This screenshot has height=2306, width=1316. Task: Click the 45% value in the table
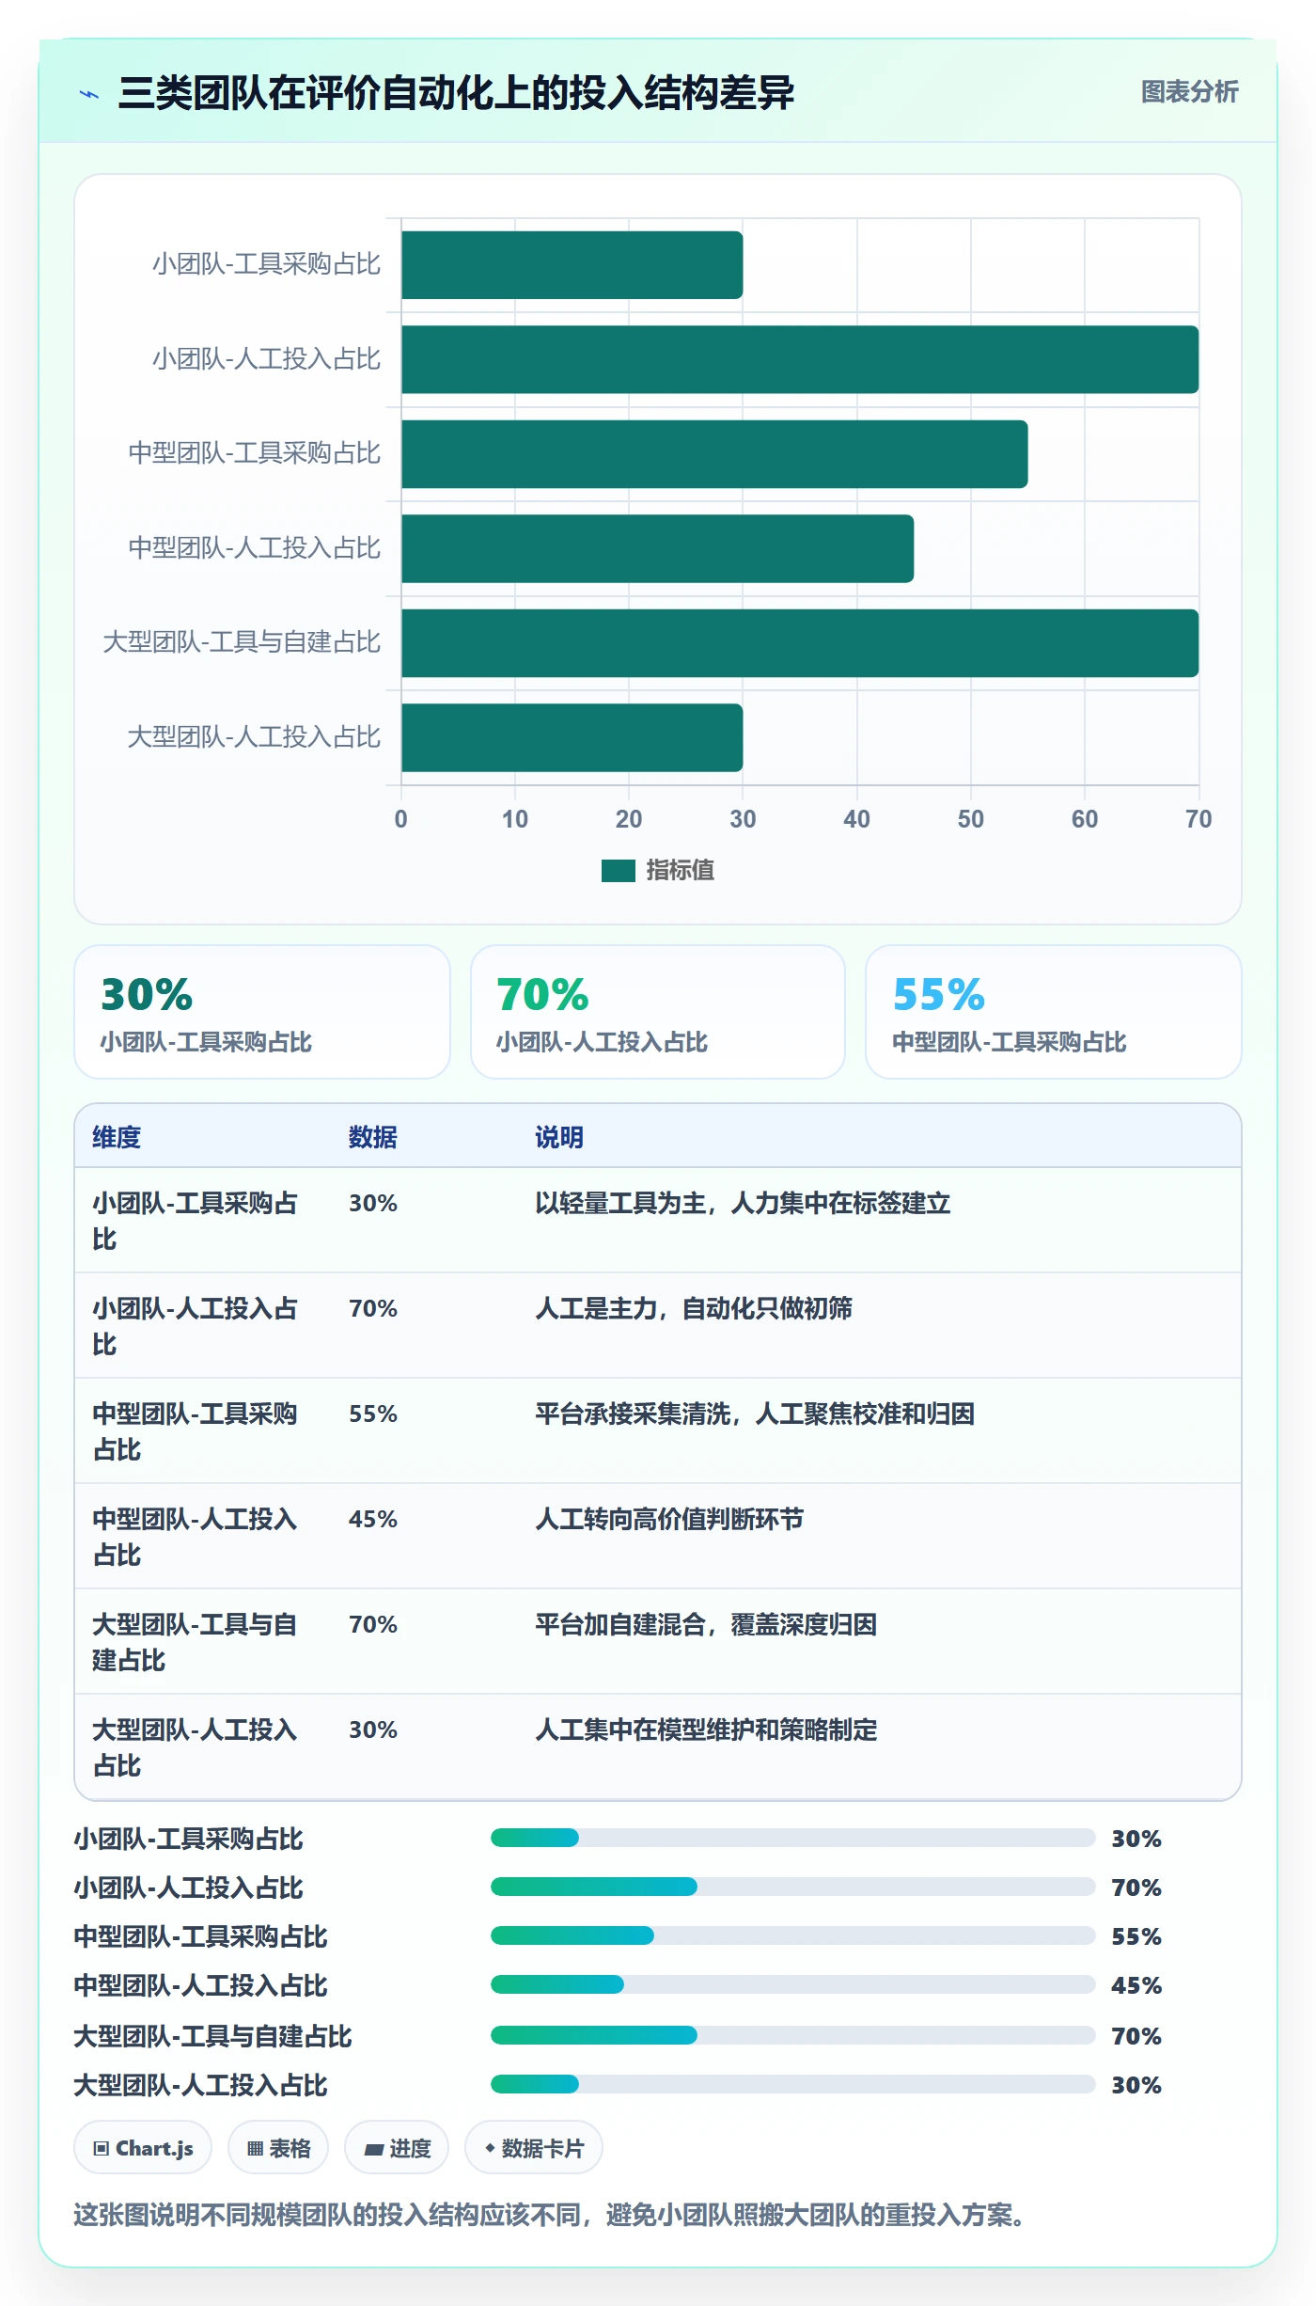tap(373, 1519)
